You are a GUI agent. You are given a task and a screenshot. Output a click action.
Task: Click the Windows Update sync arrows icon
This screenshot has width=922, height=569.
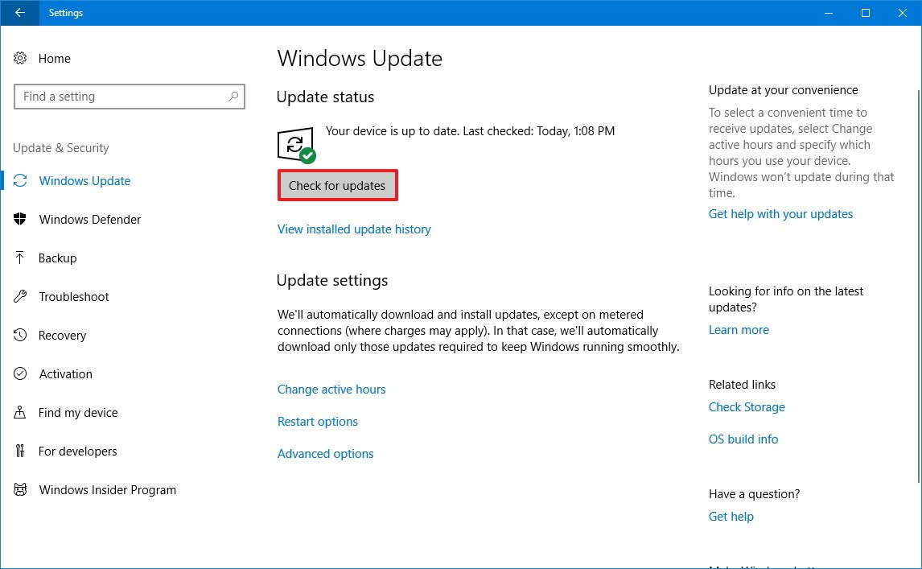pyautogui.click(x=20, y=180)
